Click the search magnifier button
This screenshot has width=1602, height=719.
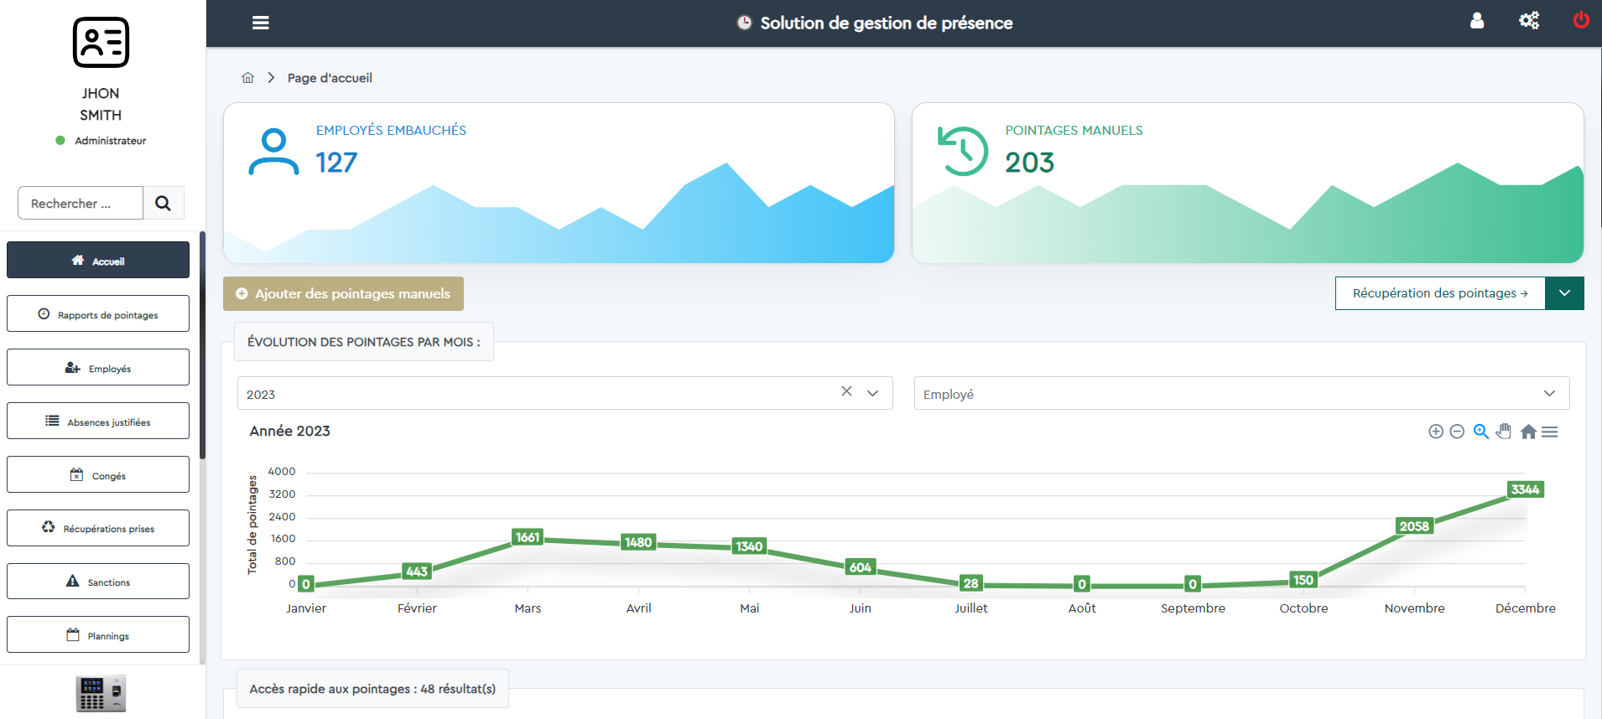[x=164, y=203]
